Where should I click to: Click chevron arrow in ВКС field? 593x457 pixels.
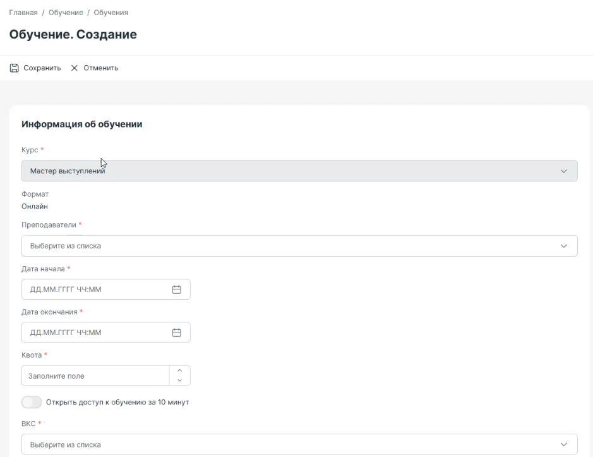click(564, 444)
